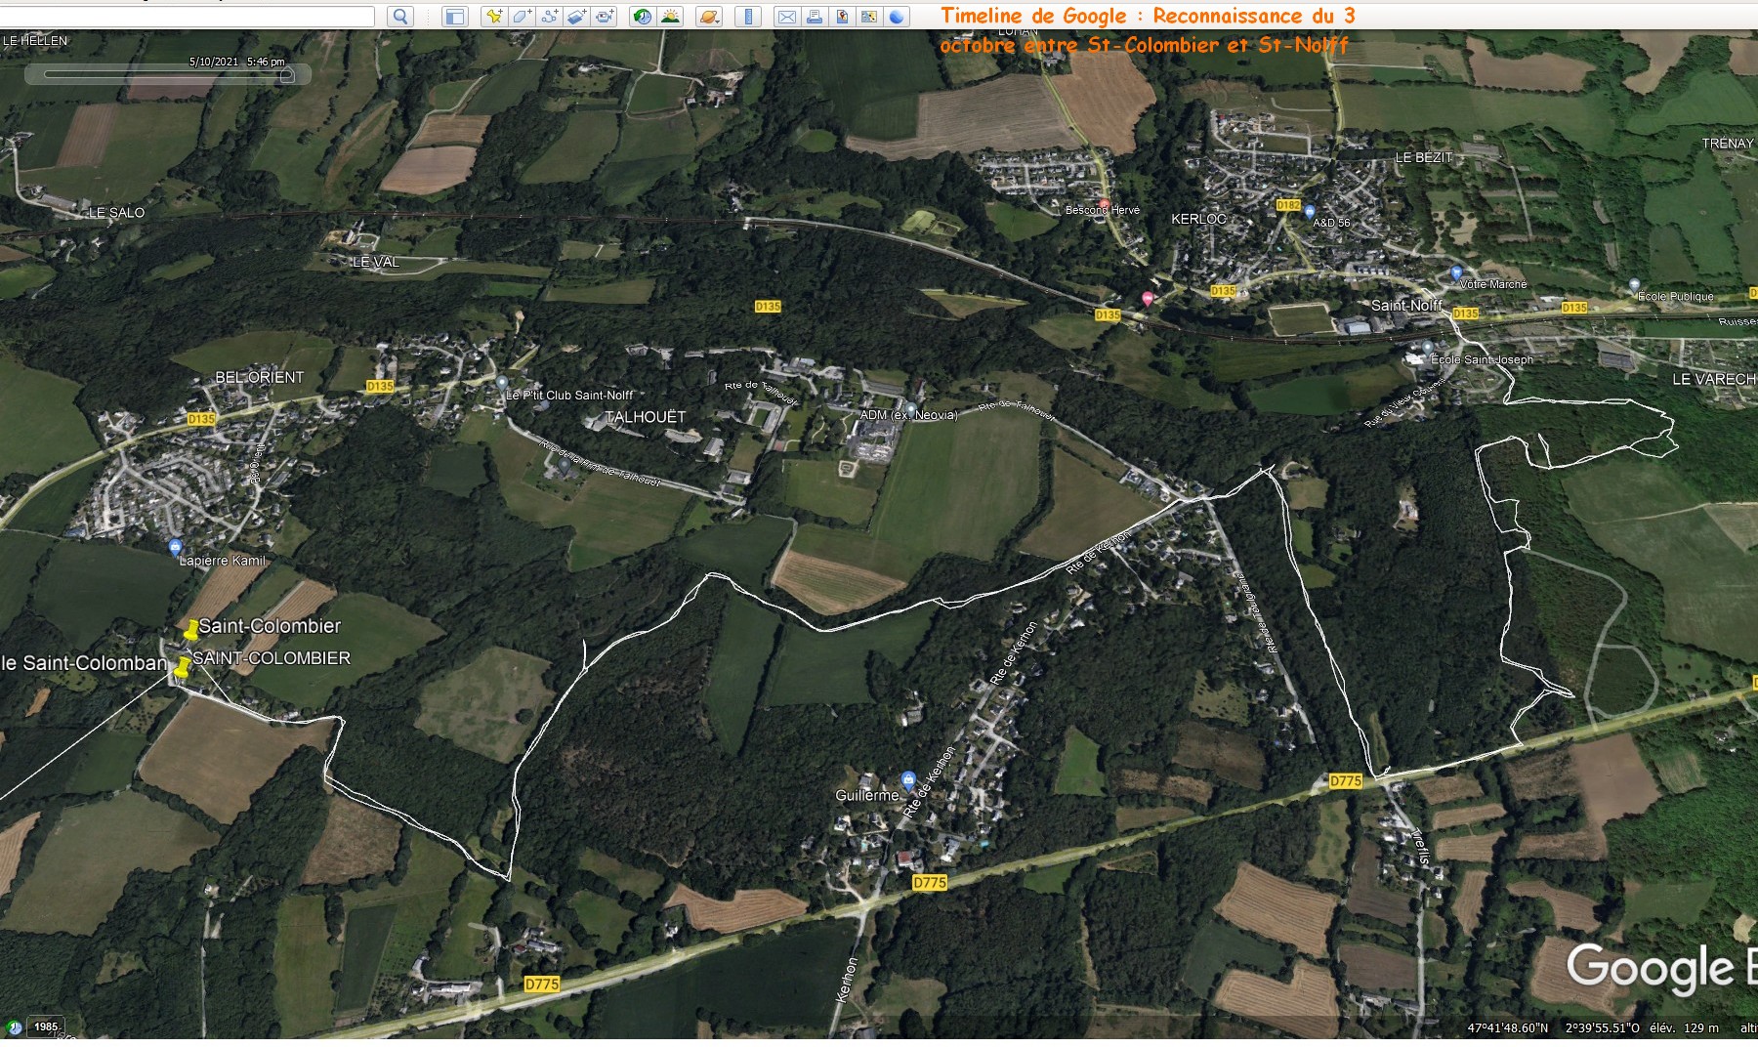Viewport: 1758px width, 1047px height.
Task: Click the D182 road shield
Action: pyautogui.click(x=1288, y=205)
